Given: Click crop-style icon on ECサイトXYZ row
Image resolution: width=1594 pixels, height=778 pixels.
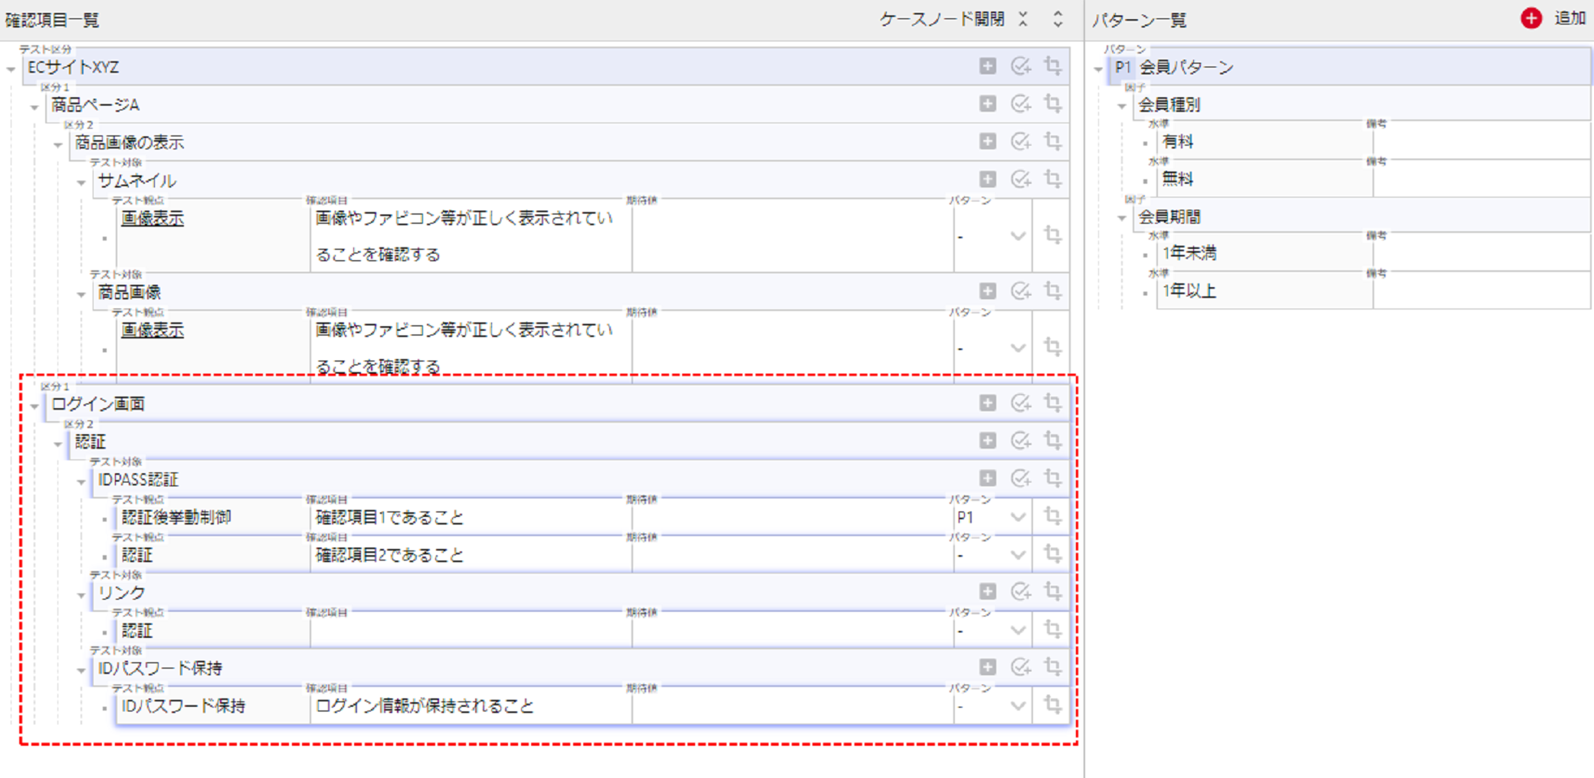Looking at the screenshot, I should point(1053,67).
